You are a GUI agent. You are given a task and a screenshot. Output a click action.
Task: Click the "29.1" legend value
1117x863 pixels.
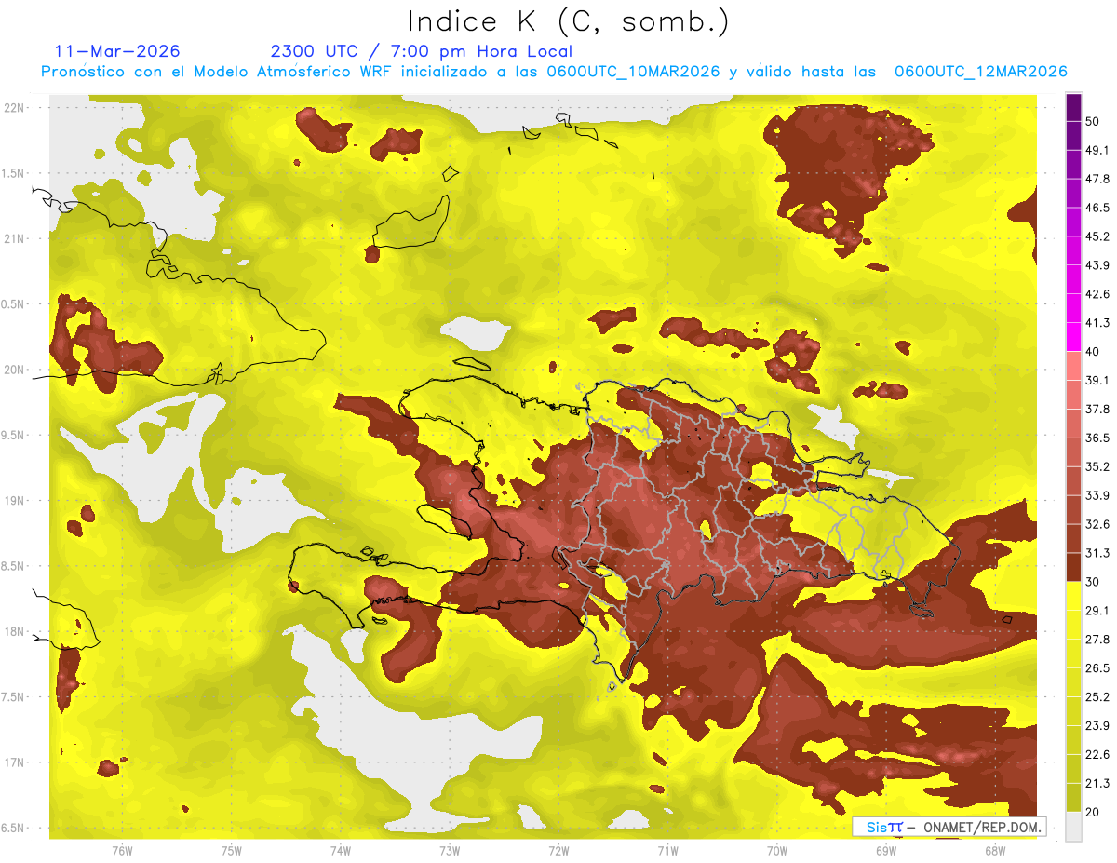point(1097,611)
